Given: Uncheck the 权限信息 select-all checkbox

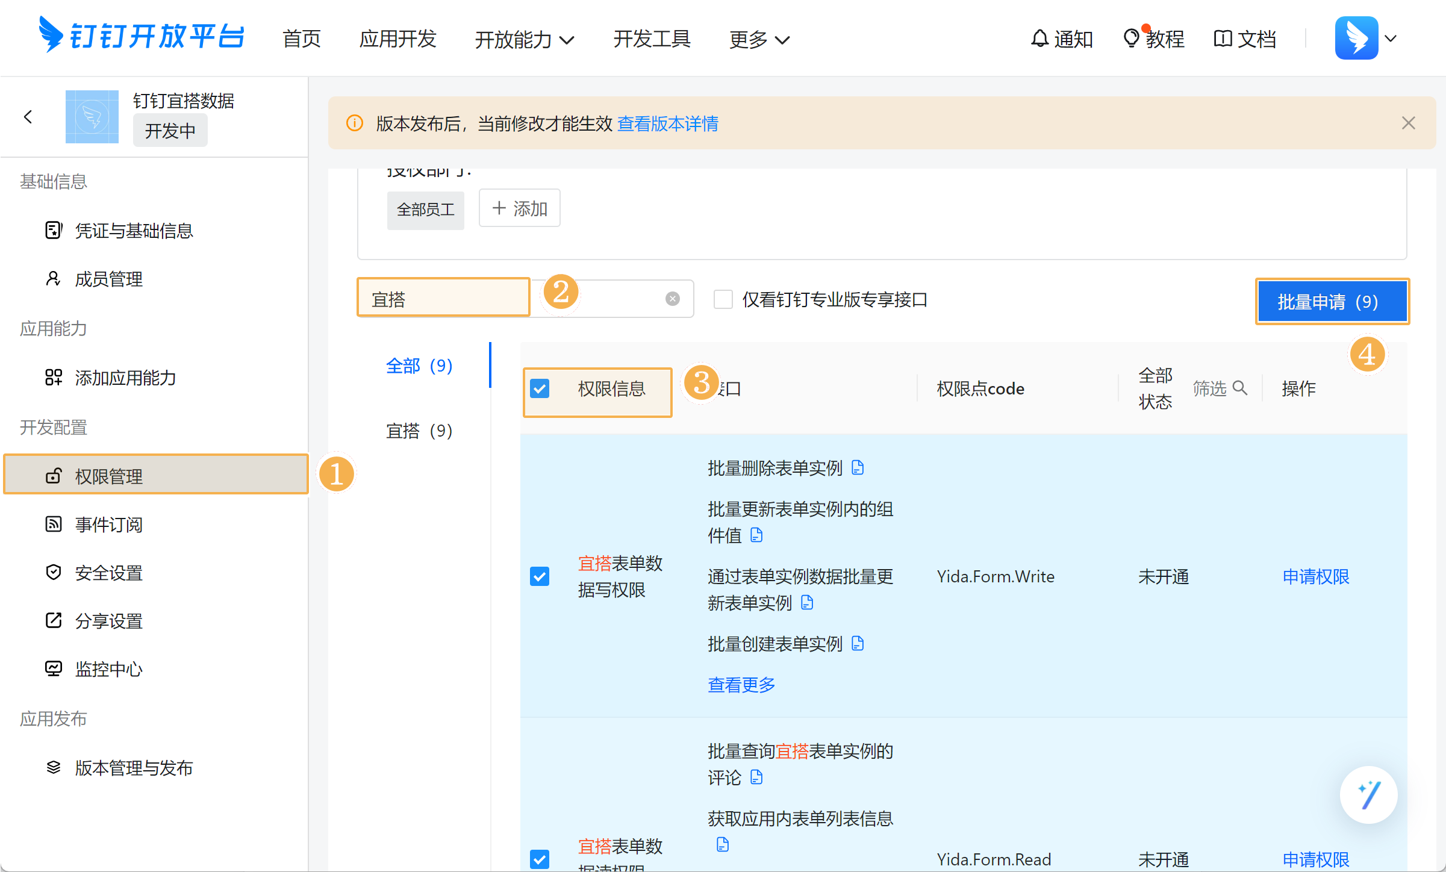Looking at the screenshot, I should pyautogui.click(x=540, y=389).
